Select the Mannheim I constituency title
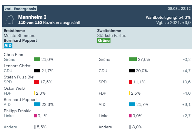 (x=32, y=17)
